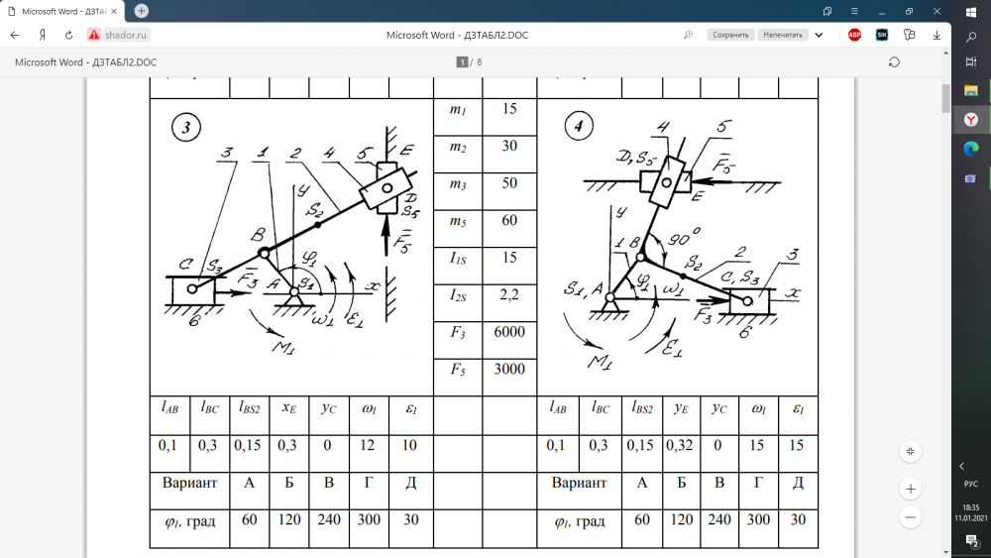Open Windows search in taskbar
The image size is (991, 558).
(971, 38)
